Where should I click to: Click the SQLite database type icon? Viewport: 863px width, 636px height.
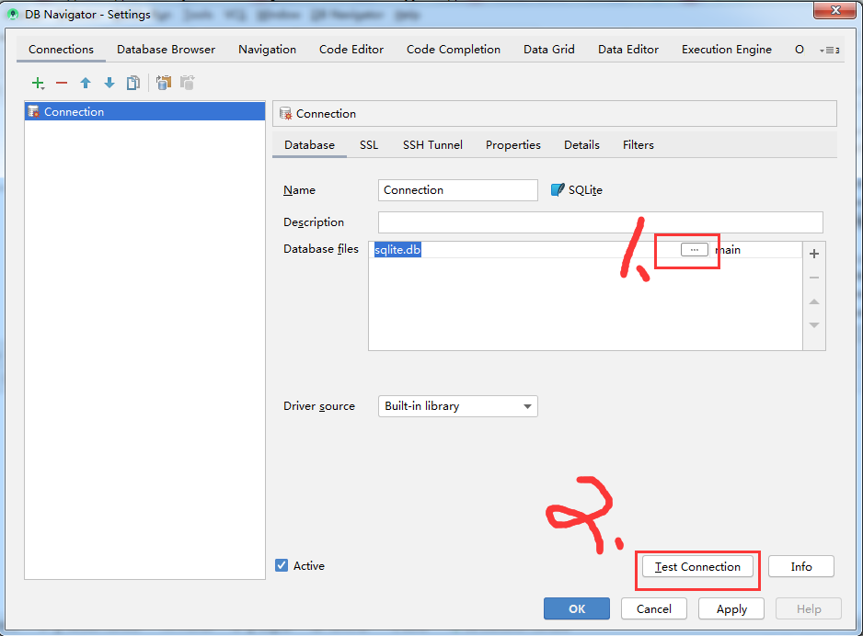point(558,189)
